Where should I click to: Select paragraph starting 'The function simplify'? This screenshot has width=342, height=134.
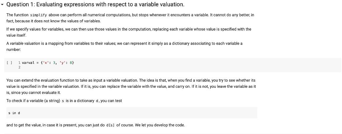click(130, 18)
